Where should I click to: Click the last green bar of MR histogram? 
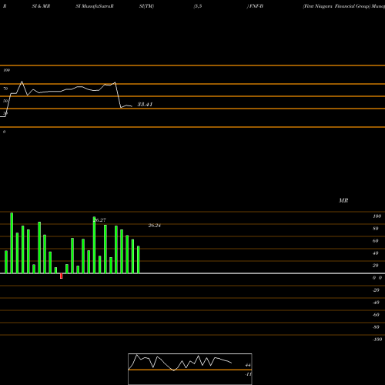point(139,259)
